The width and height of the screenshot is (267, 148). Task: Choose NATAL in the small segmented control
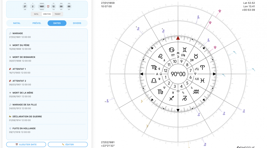pyautogui.click(x=36, y=14)
